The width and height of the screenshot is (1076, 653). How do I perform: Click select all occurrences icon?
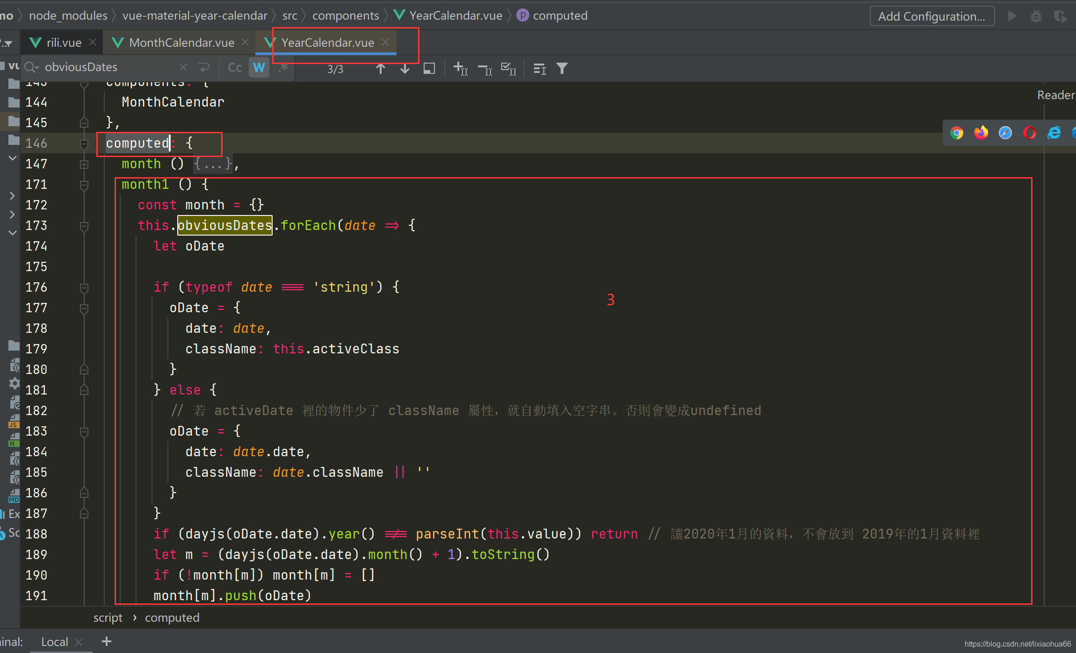pyautogui.click(x=509, y=69)
